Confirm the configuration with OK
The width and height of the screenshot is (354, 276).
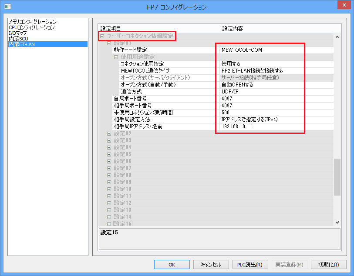[x=172, y=264]
